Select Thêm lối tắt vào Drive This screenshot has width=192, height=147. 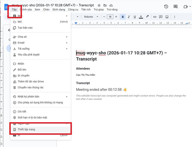[x=40, y=82]
